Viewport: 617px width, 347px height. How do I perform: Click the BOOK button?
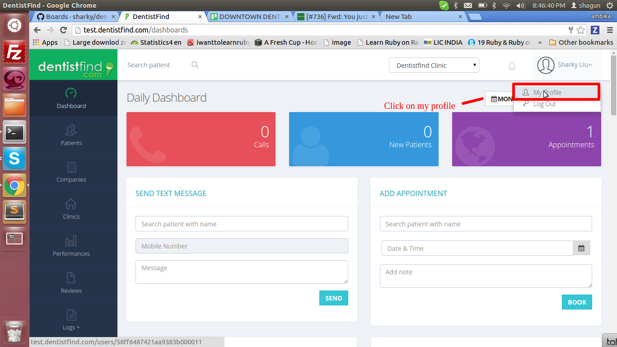[x=577, y=302]
